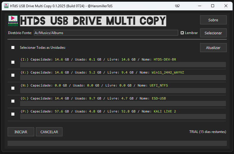Click drive P: free space value 52.8
This screenshot has width=234, height=154.
click(126, 111)
